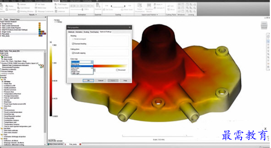The height and width of the screenshot is (148, 271).
Task: Click the Weld Lines result icon
Action: tap(36, 8)
